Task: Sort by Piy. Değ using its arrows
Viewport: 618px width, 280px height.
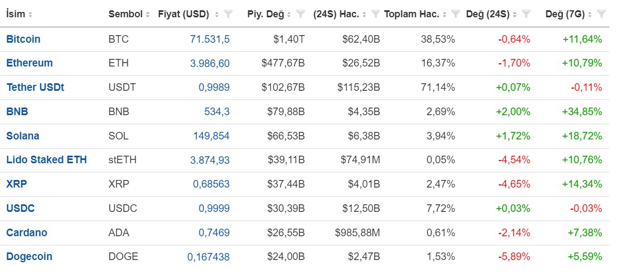Action: (289, 15)
